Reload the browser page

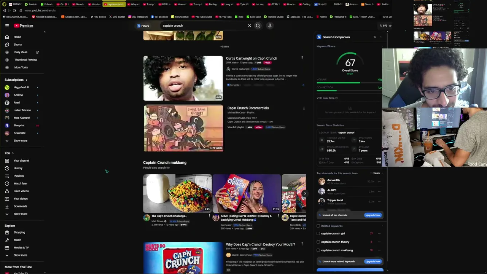(x=14, y=11)
